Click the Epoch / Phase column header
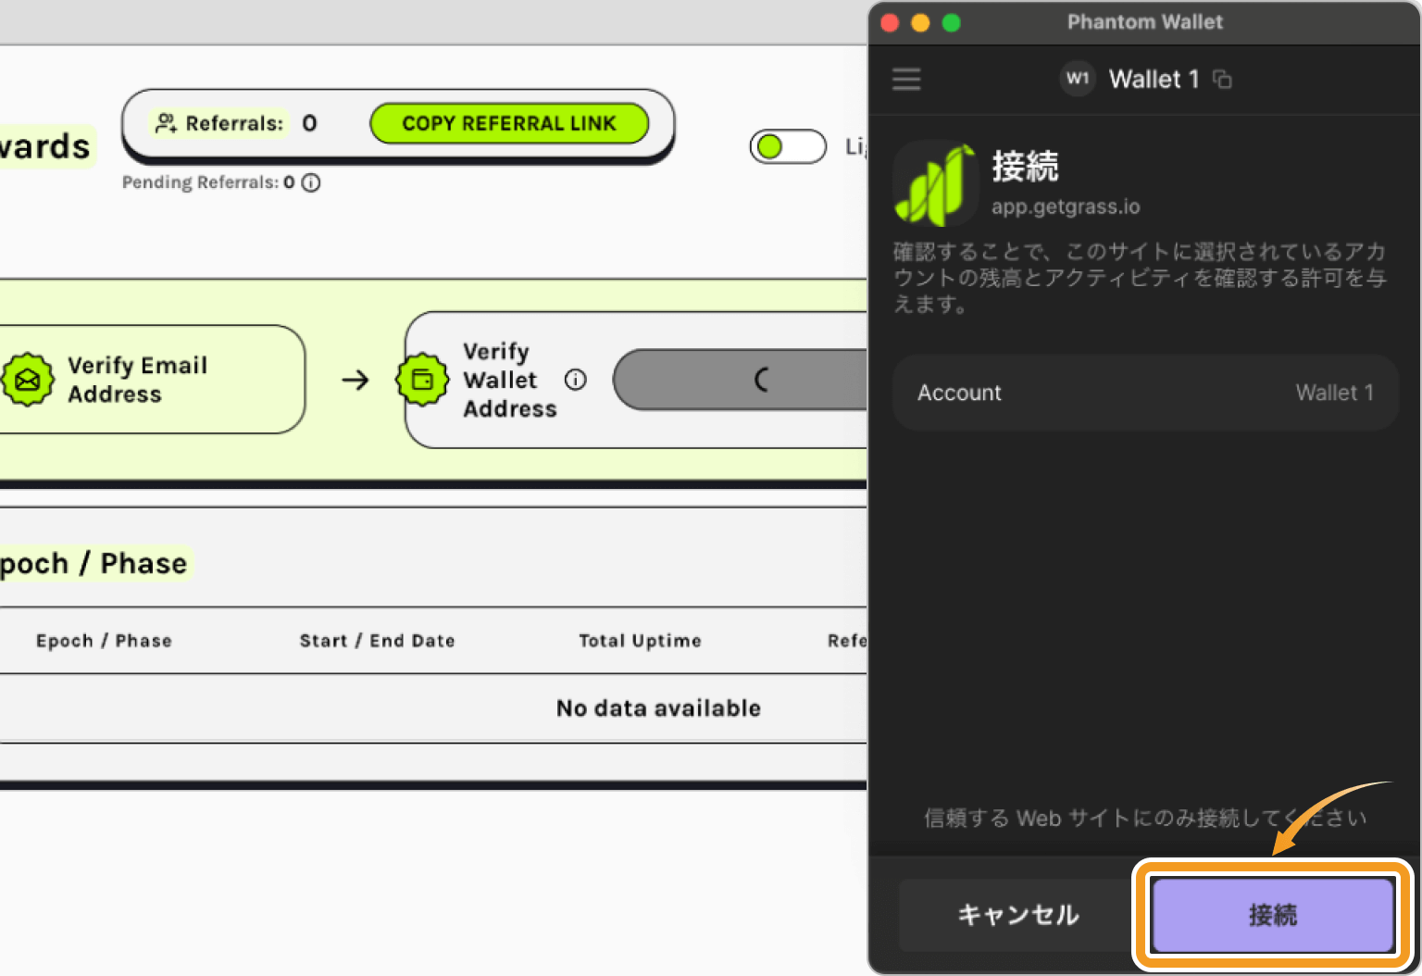Screen dimensions: 1422x976 point(104,641)
